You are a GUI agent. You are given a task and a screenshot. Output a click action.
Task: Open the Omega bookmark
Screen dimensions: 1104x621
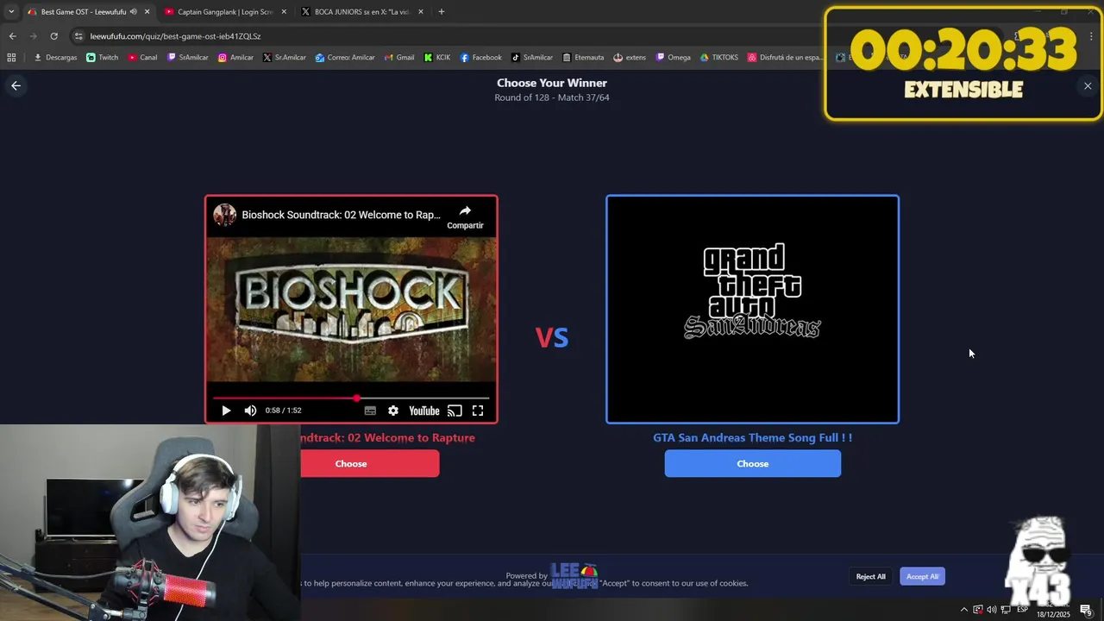click(x=673, y=58)
